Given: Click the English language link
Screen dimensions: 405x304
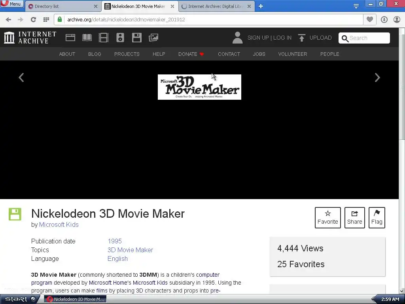Looking at the screenshot, I should point(117,259).
